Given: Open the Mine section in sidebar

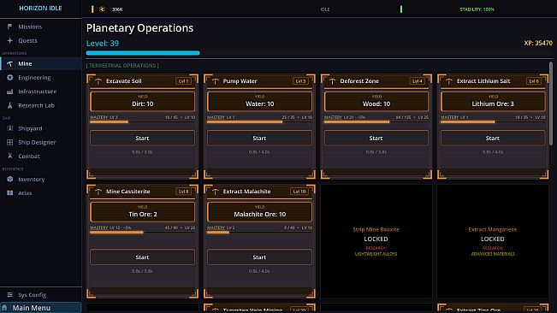Looking at the screenshot, I should (41, 64).
